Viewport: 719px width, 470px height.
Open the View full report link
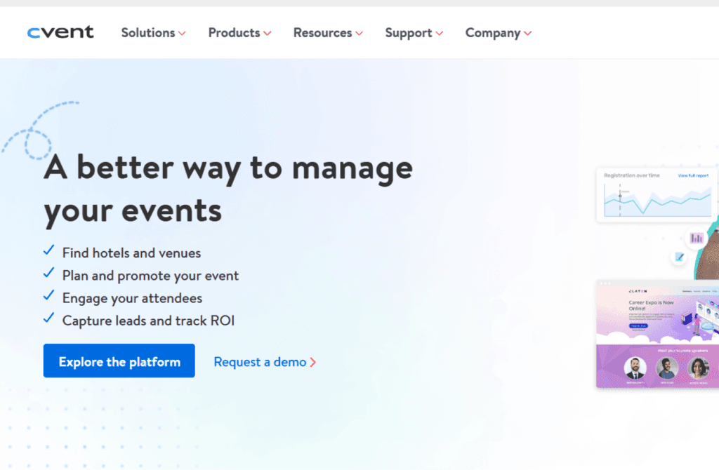tap(693, 175)
